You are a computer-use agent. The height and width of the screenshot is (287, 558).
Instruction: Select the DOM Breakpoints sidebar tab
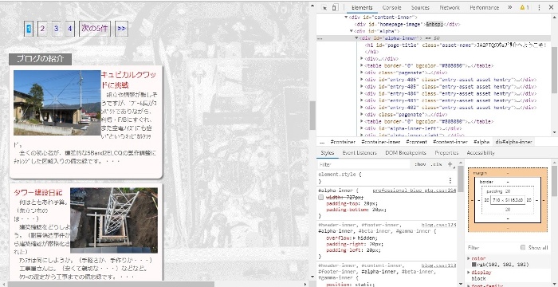point(405,153)
